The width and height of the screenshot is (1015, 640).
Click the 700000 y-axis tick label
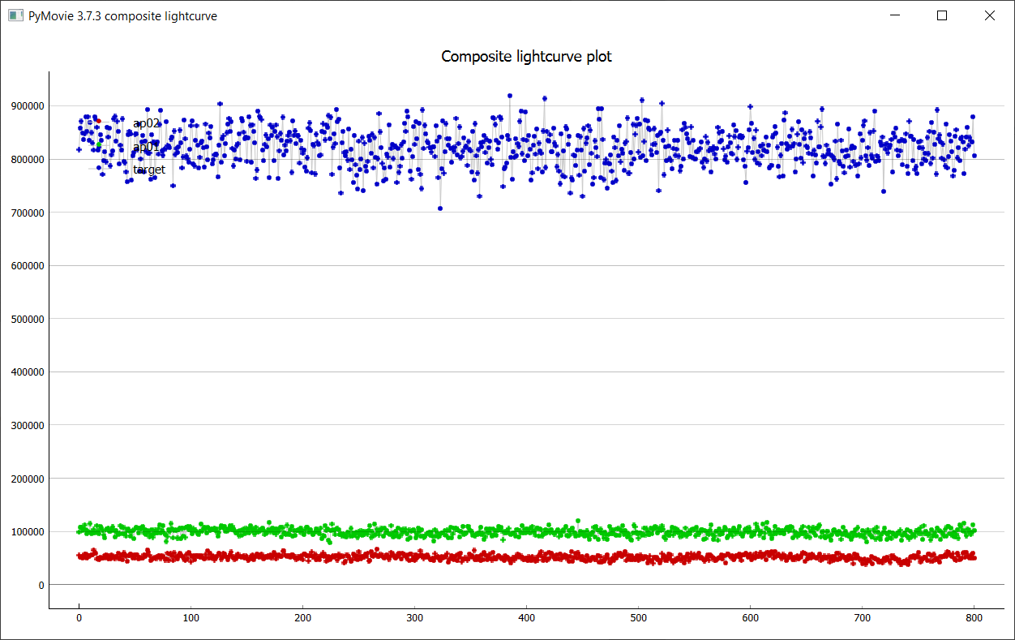click(x=27, y=213)
